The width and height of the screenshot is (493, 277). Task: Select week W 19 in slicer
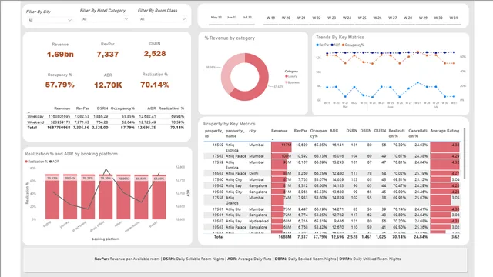(x=270, y=18)
